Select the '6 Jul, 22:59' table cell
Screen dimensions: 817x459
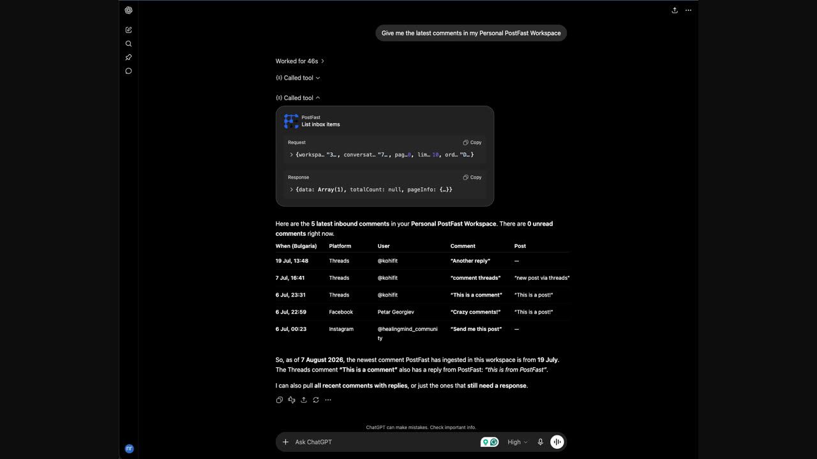(291, 312)
